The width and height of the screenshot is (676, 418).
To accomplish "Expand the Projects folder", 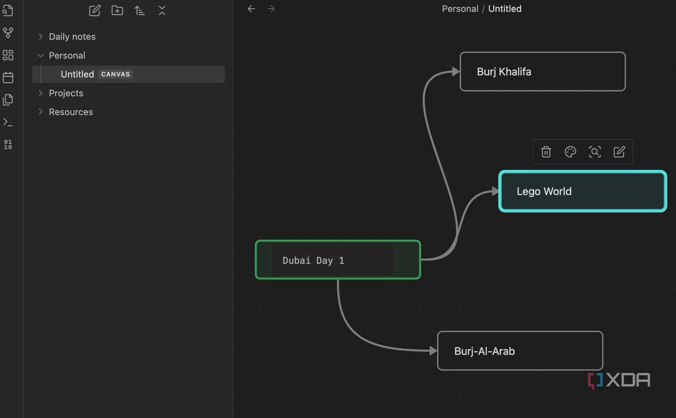I will [x=40, y=93].
